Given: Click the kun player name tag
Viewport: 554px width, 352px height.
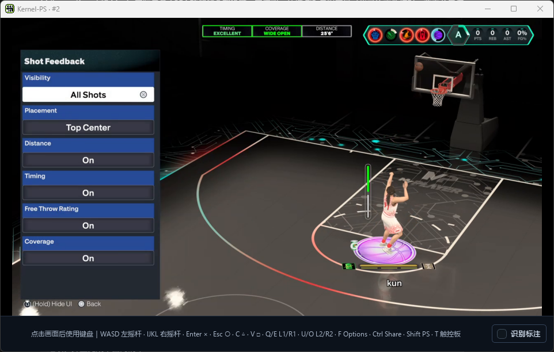Looking at the screenshot, I should (x=394, y=283).
